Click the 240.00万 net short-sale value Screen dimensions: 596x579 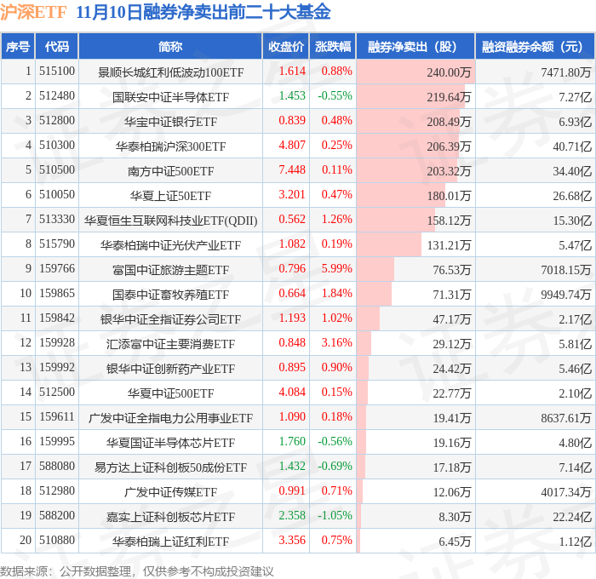tap(449, 72)
